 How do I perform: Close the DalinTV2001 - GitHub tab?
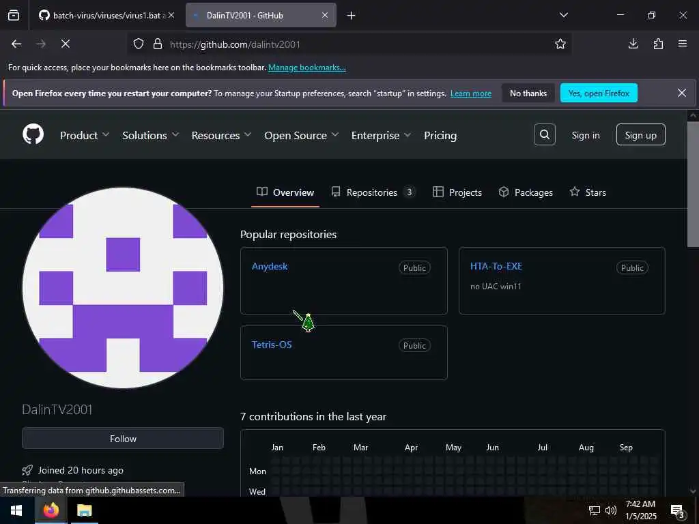[x=325, y=15]
